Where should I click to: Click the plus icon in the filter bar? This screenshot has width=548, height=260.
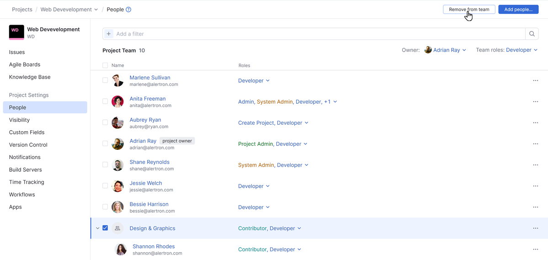pyautogui.click(x=109, y=34)
